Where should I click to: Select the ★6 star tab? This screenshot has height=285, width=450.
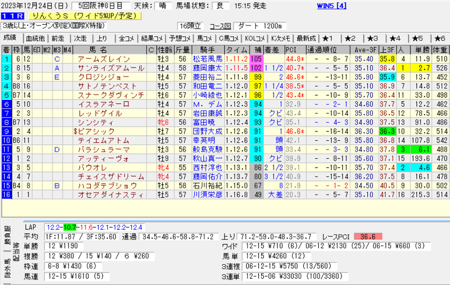pyautogui.click(x=418, y=38)
